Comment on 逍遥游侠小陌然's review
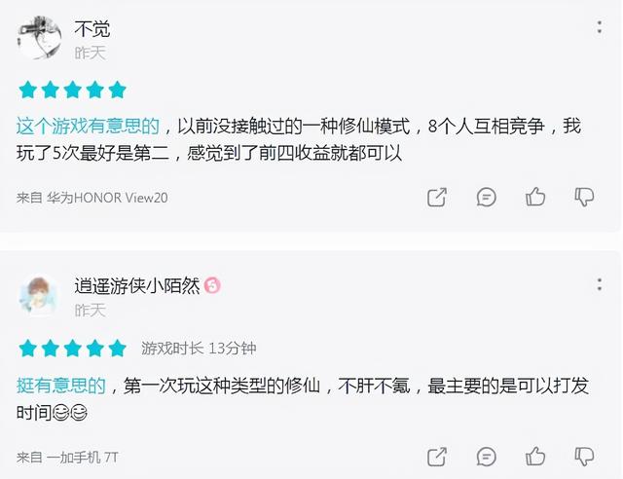This screenshot has width=623, height=479. [487, 457]
